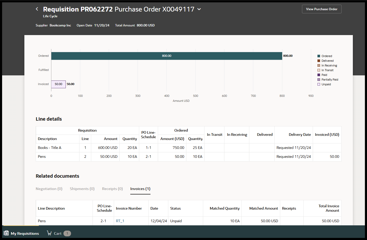Click the Unpaid legend color swatch
Screen dimensions: 367x240
[319, 84]
